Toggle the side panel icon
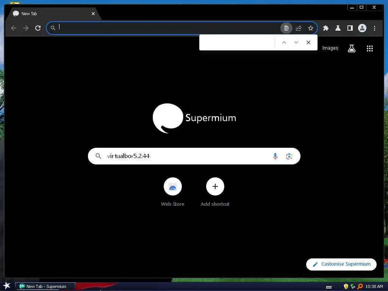Image resolution: width=388 pixels, height=291 pixels. pyautogui.click(x=350, y=28)
